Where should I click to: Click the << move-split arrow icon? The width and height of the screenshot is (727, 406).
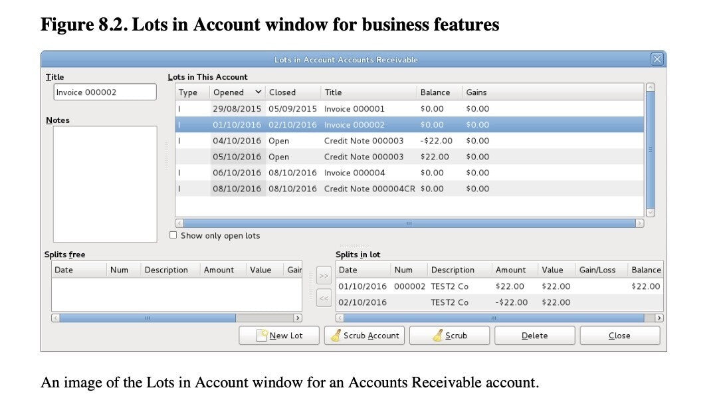(325, 298)
